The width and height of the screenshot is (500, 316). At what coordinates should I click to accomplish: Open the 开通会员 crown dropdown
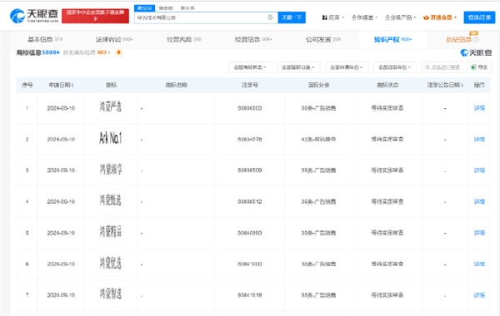pyautogui.click(x=440, y=17)
